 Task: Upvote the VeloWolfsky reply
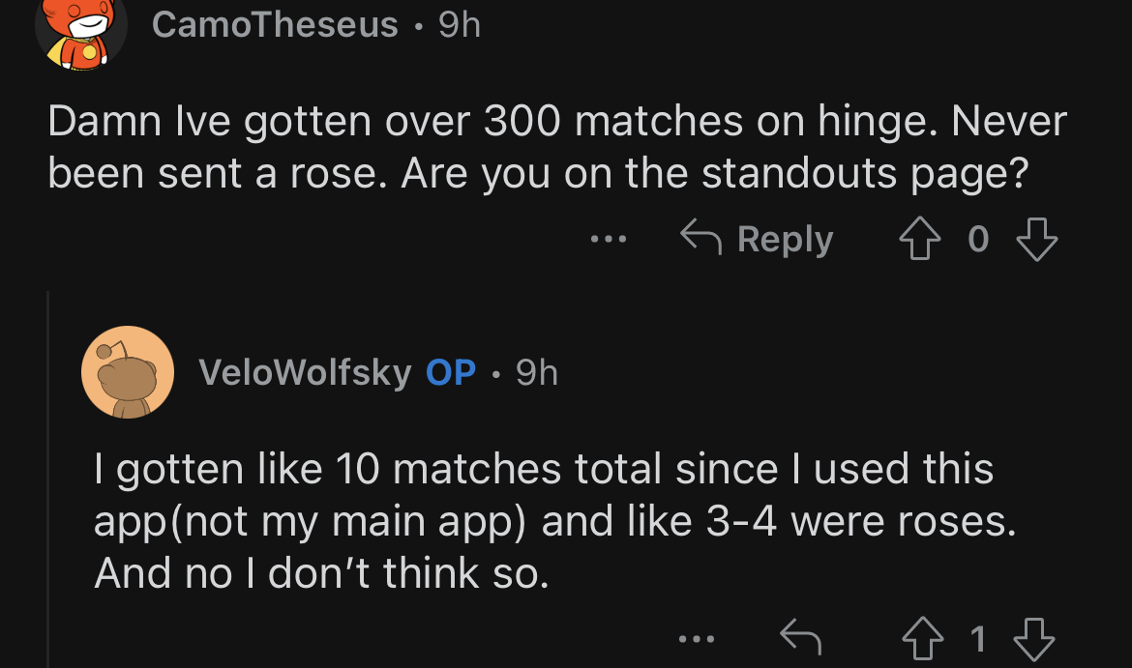[x=923, y=639]
